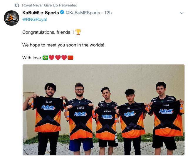188x156 pixels.
Task: Open the tweet options chevron menu
Action: tap(182, 13)
